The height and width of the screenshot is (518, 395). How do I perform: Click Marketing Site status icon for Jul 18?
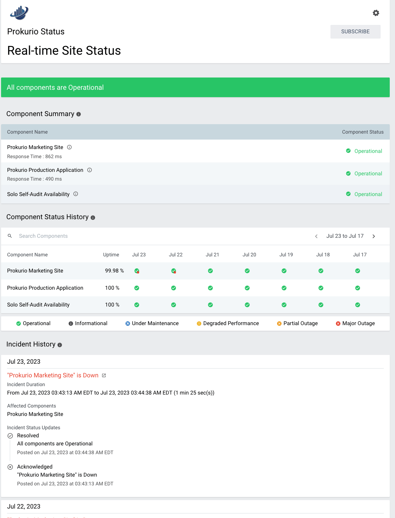(321, 271)
